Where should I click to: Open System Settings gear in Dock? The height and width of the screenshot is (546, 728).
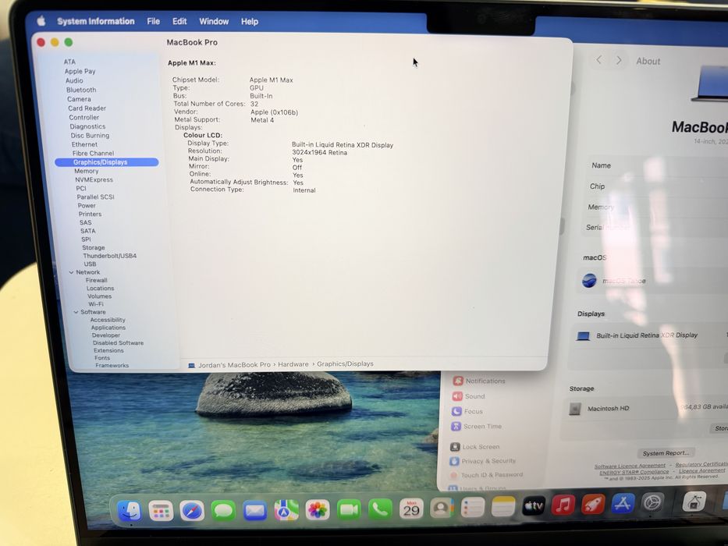[652, 502]
